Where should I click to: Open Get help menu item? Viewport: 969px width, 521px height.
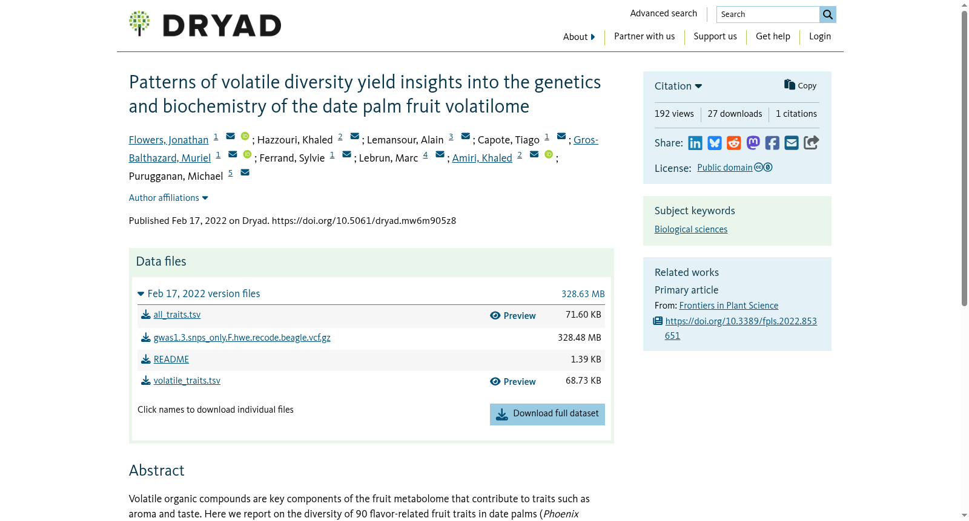[x=773, y=36]
